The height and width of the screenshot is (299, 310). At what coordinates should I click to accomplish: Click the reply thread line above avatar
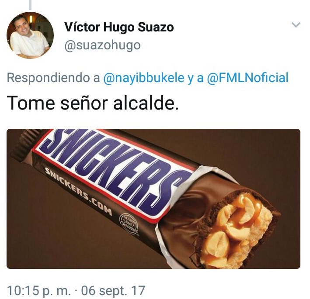[30, 5]
